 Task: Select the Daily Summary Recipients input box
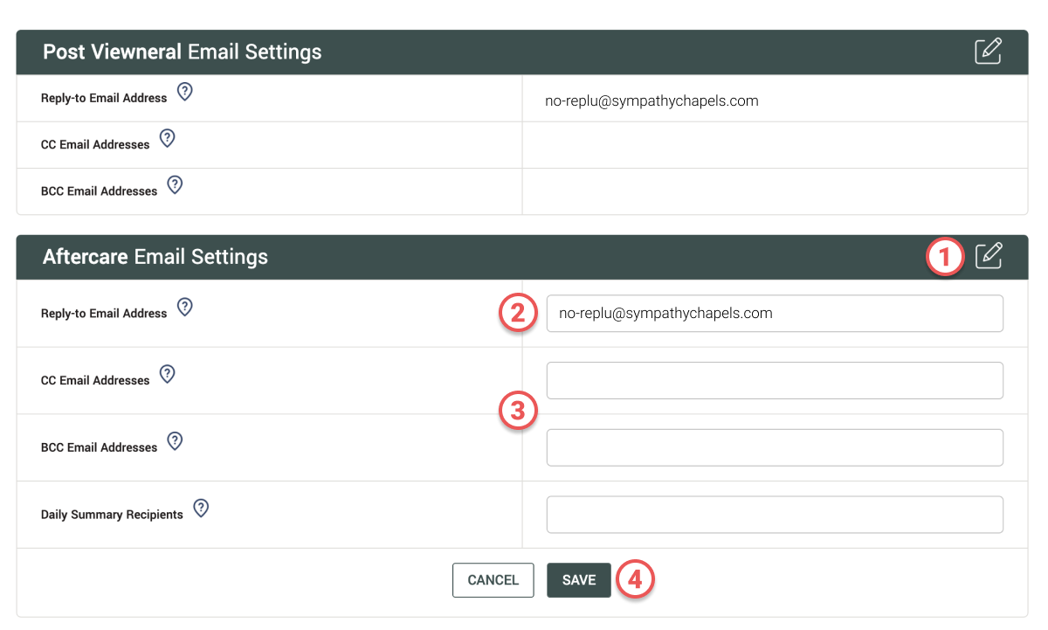[x=774, y=515]
